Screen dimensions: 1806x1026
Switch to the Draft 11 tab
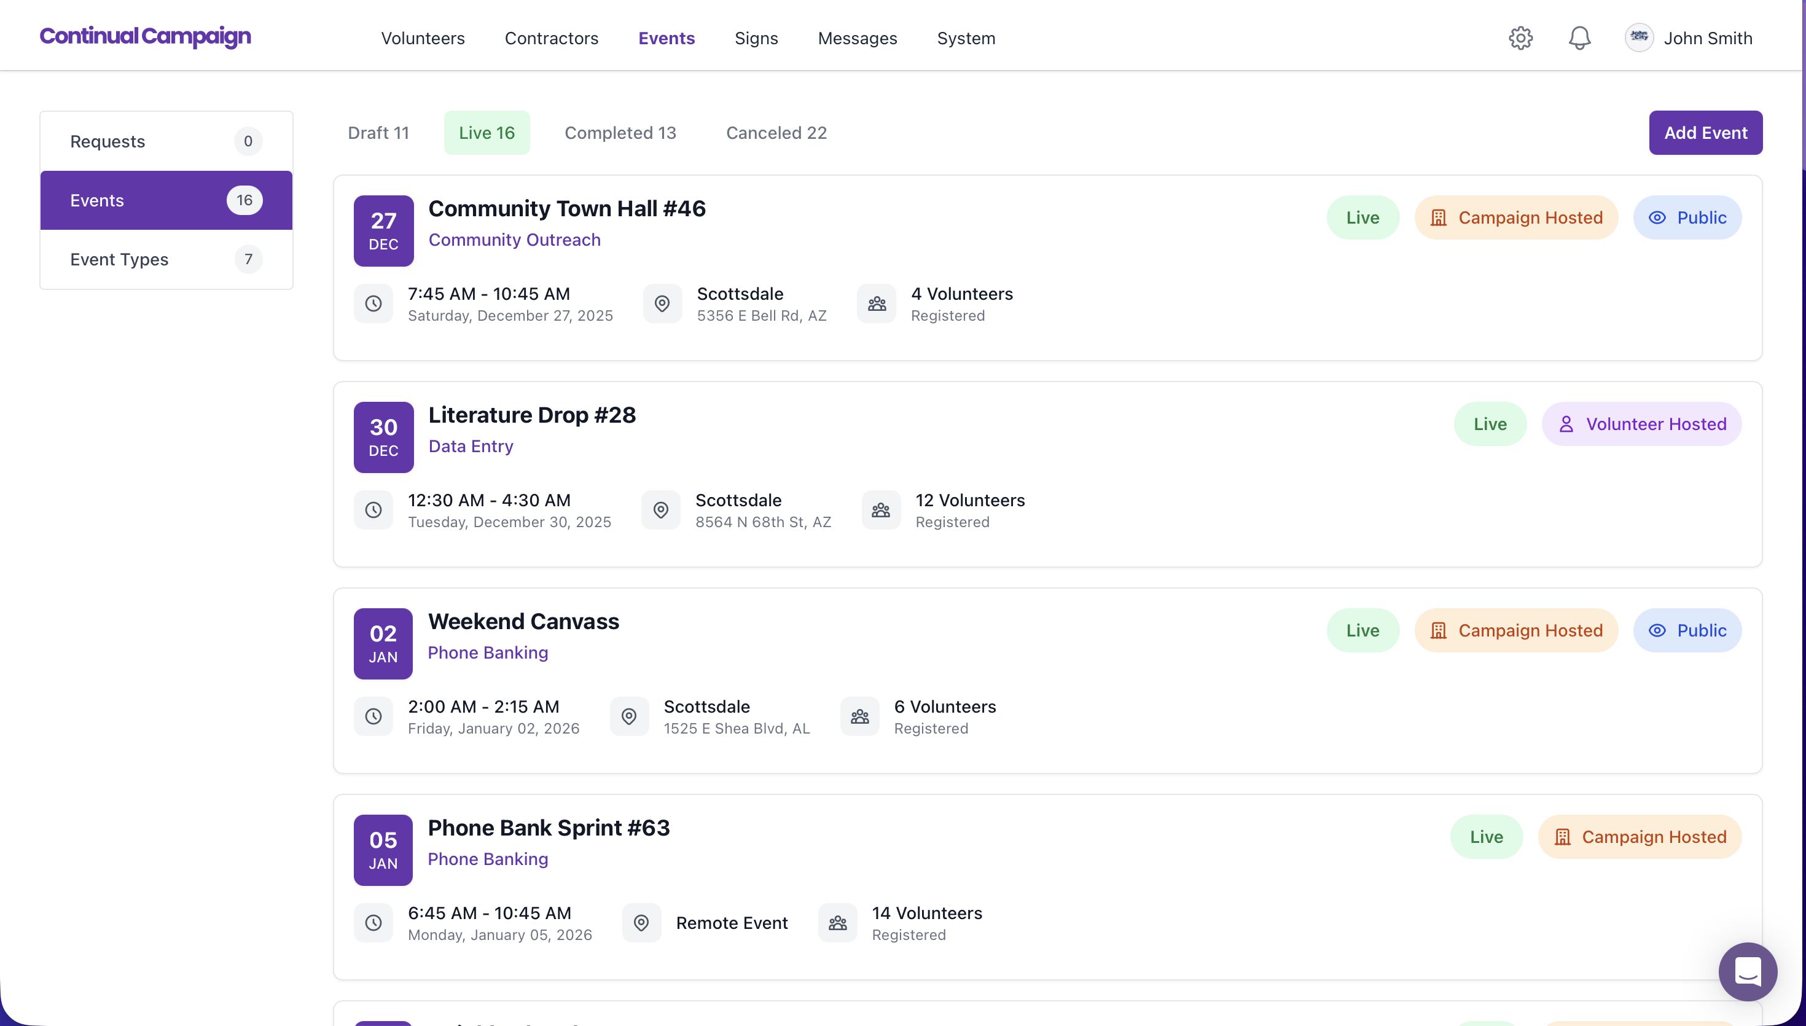tap(378, 133)
